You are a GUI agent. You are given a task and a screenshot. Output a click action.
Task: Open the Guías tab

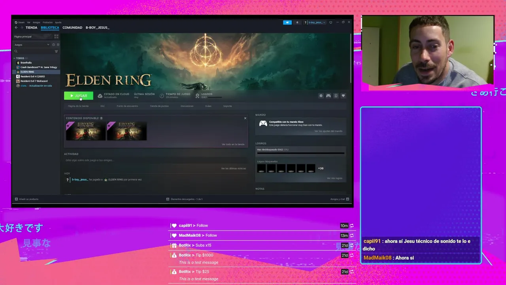208,106
